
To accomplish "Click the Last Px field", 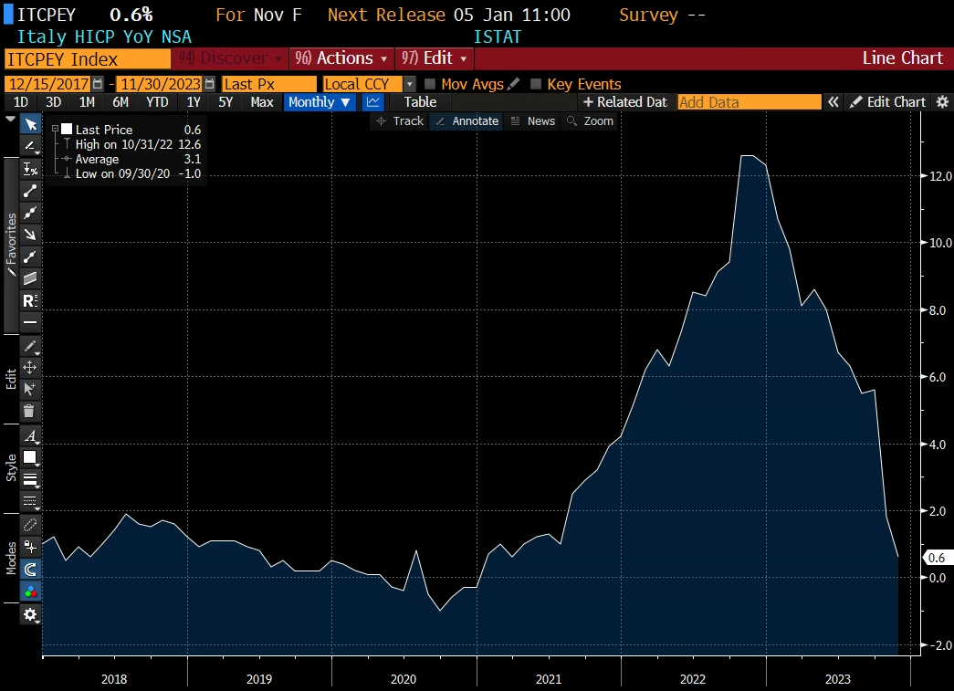I will (x=269, y=84).
